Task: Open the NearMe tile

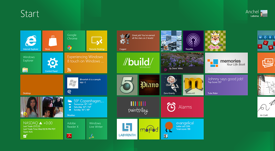Action: (193, 41)
